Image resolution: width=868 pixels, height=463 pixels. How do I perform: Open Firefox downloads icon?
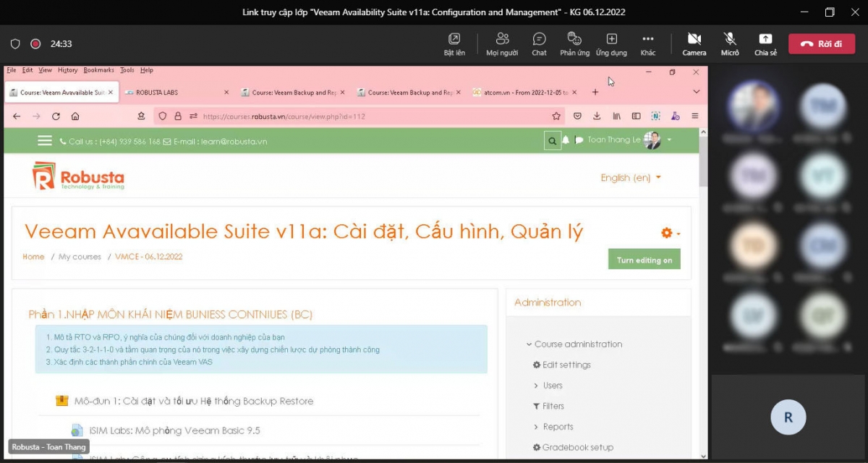(x=597, y=116)
